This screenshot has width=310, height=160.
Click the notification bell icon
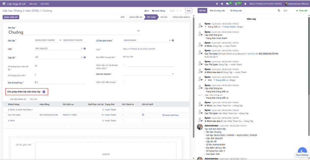coord(245,4)
